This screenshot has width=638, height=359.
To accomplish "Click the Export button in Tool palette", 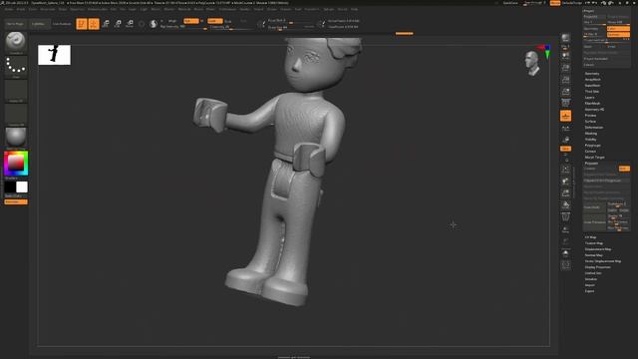I will coord(589,291).
